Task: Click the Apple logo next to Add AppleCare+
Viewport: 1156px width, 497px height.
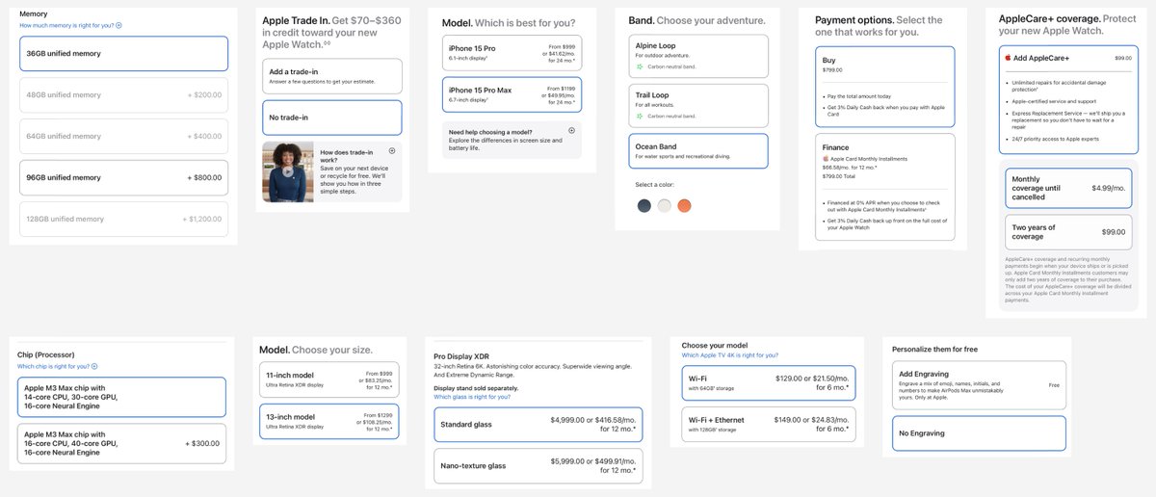Action: tap(1008, 58)
